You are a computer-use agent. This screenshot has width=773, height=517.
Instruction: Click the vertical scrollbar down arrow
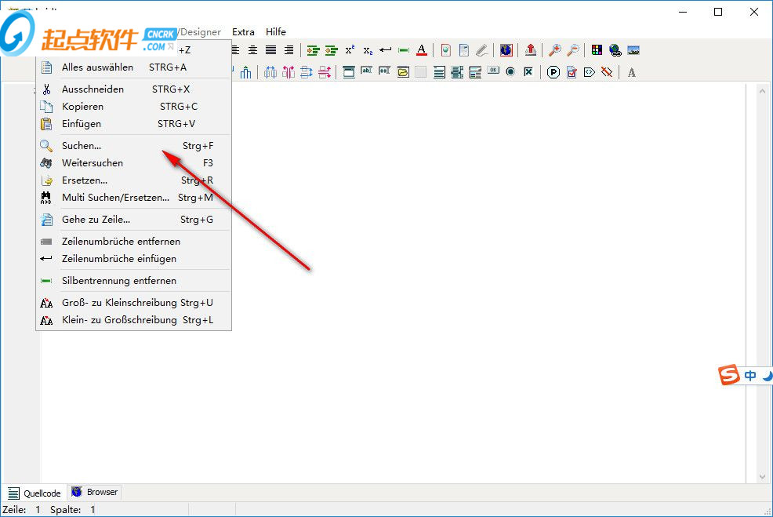pyautogui.click(x=762, y=476)
